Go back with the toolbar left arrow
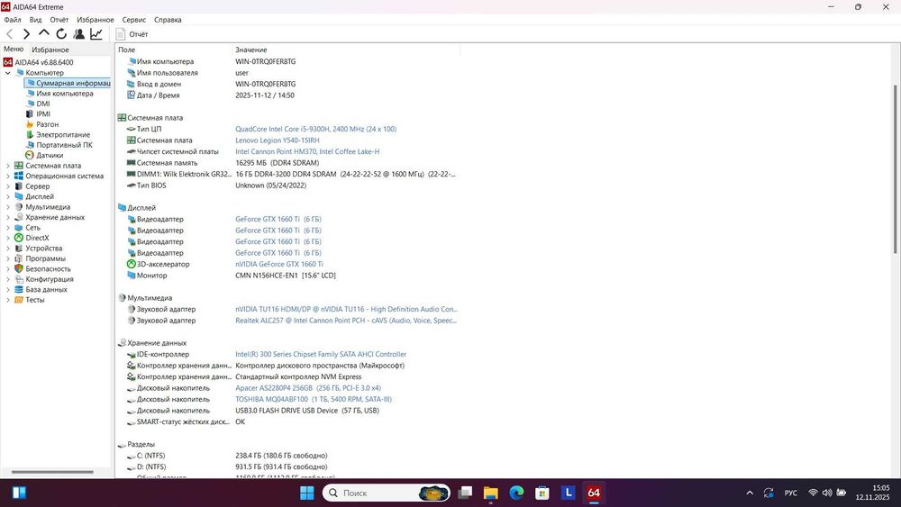Screen dimensions: 901x507 point(9,34)
